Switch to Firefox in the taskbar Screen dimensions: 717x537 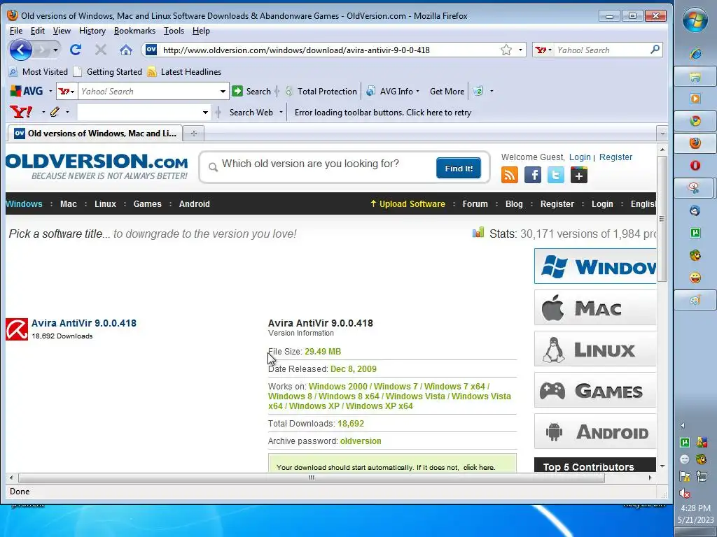click(695, 143)
